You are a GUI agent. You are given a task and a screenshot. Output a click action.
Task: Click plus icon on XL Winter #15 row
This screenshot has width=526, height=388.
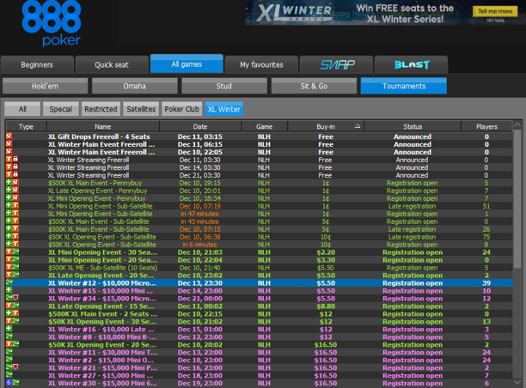(x=9, y=290)
